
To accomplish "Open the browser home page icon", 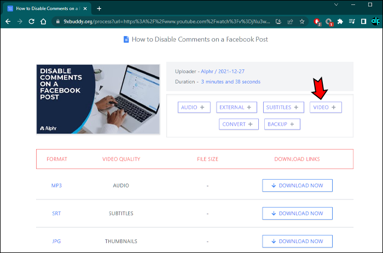I will [x=43, y=21].
